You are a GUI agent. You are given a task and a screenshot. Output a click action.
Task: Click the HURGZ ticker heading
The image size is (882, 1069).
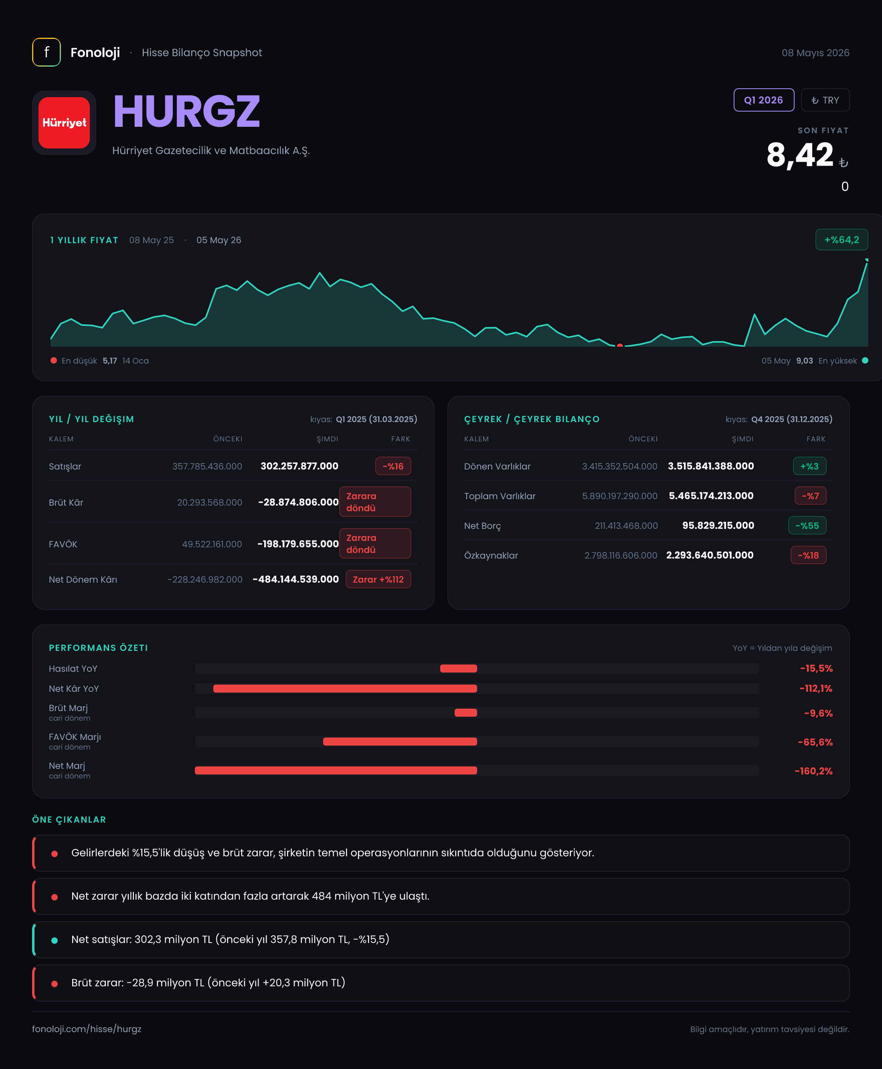coord(186,112)
